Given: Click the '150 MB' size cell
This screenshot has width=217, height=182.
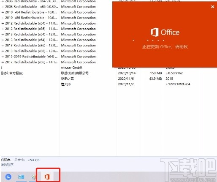Looking at the screenshot, I should (x=156, y=73).
